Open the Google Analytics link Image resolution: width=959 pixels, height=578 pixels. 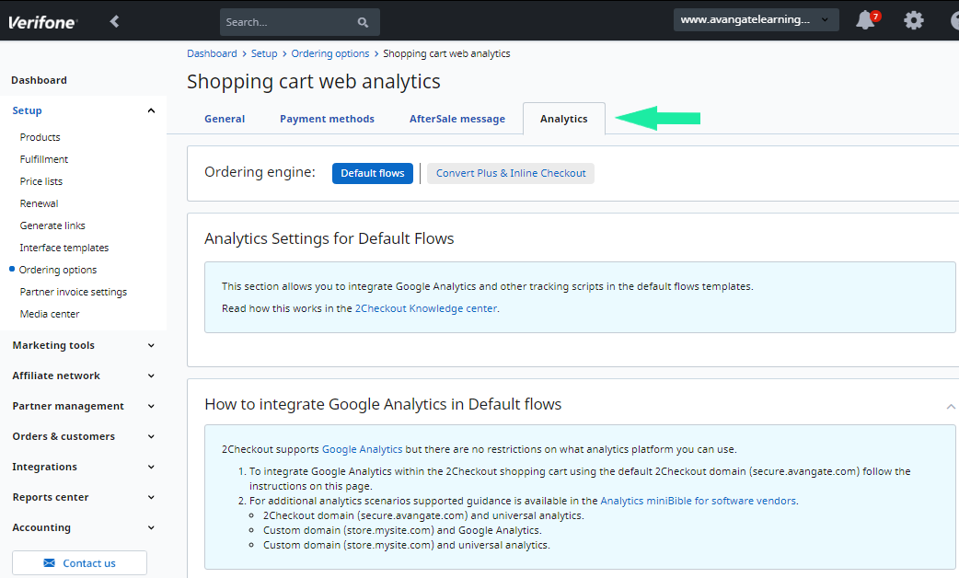[362, 449]
